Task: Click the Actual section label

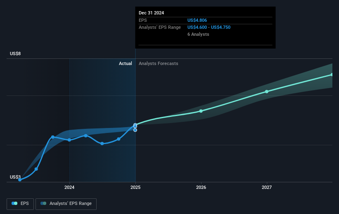Action: coord(126,63)
